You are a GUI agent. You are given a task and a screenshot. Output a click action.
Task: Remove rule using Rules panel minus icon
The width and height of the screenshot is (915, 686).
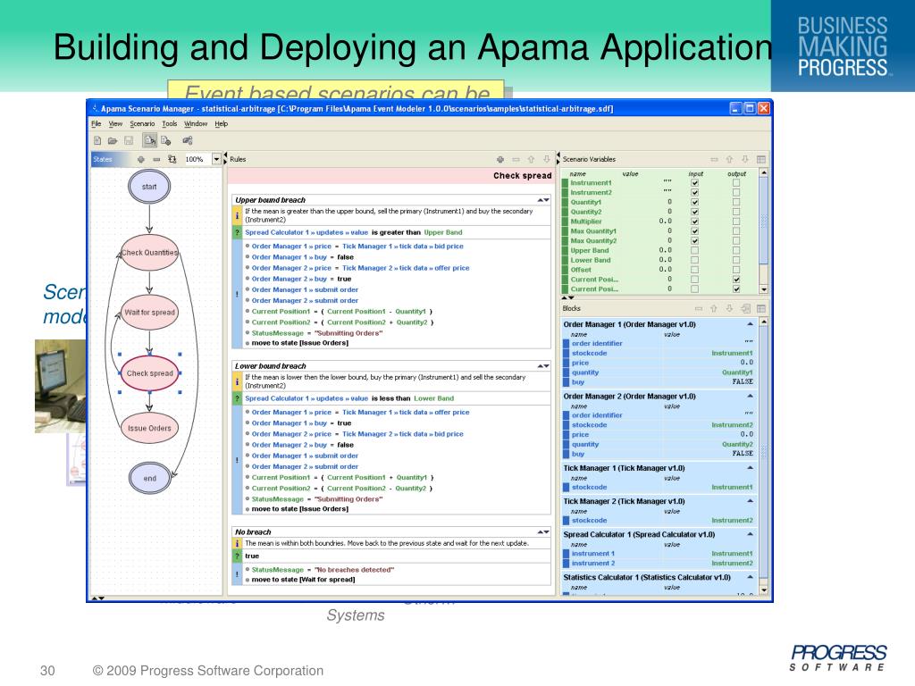coord(516,159)
